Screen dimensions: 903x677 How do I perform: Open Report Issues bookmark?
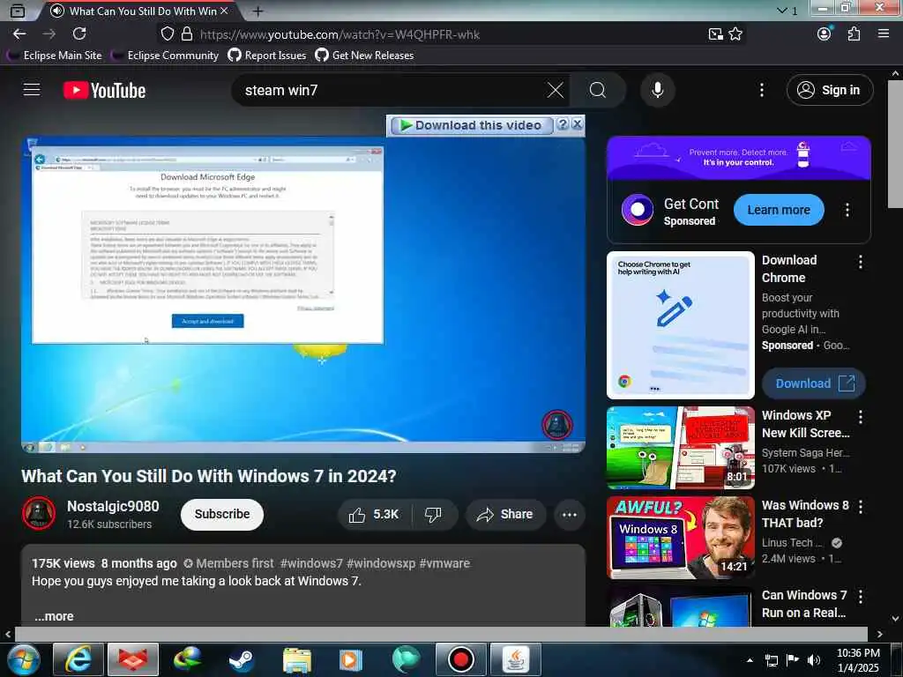(267, 56)
